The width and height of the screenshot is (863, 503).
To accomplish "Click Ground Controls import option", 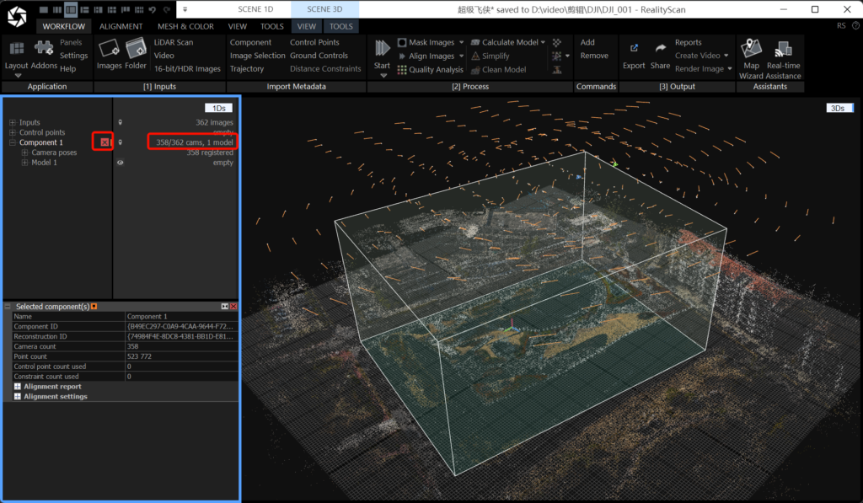I will [319, 56].
